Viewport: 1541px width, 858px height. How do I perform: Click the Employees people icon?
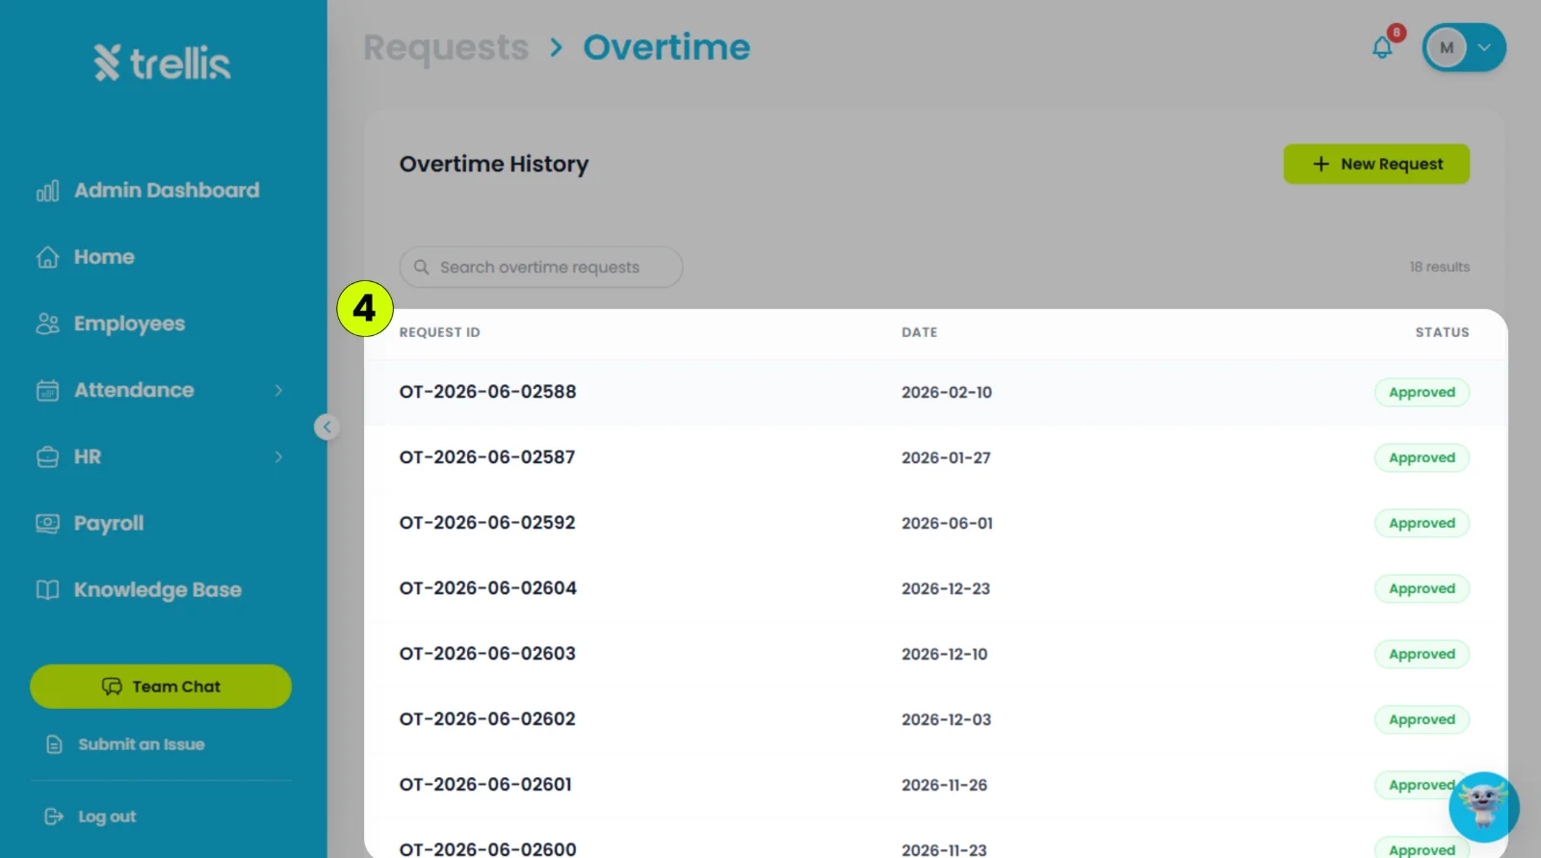[x=47, y=324]
